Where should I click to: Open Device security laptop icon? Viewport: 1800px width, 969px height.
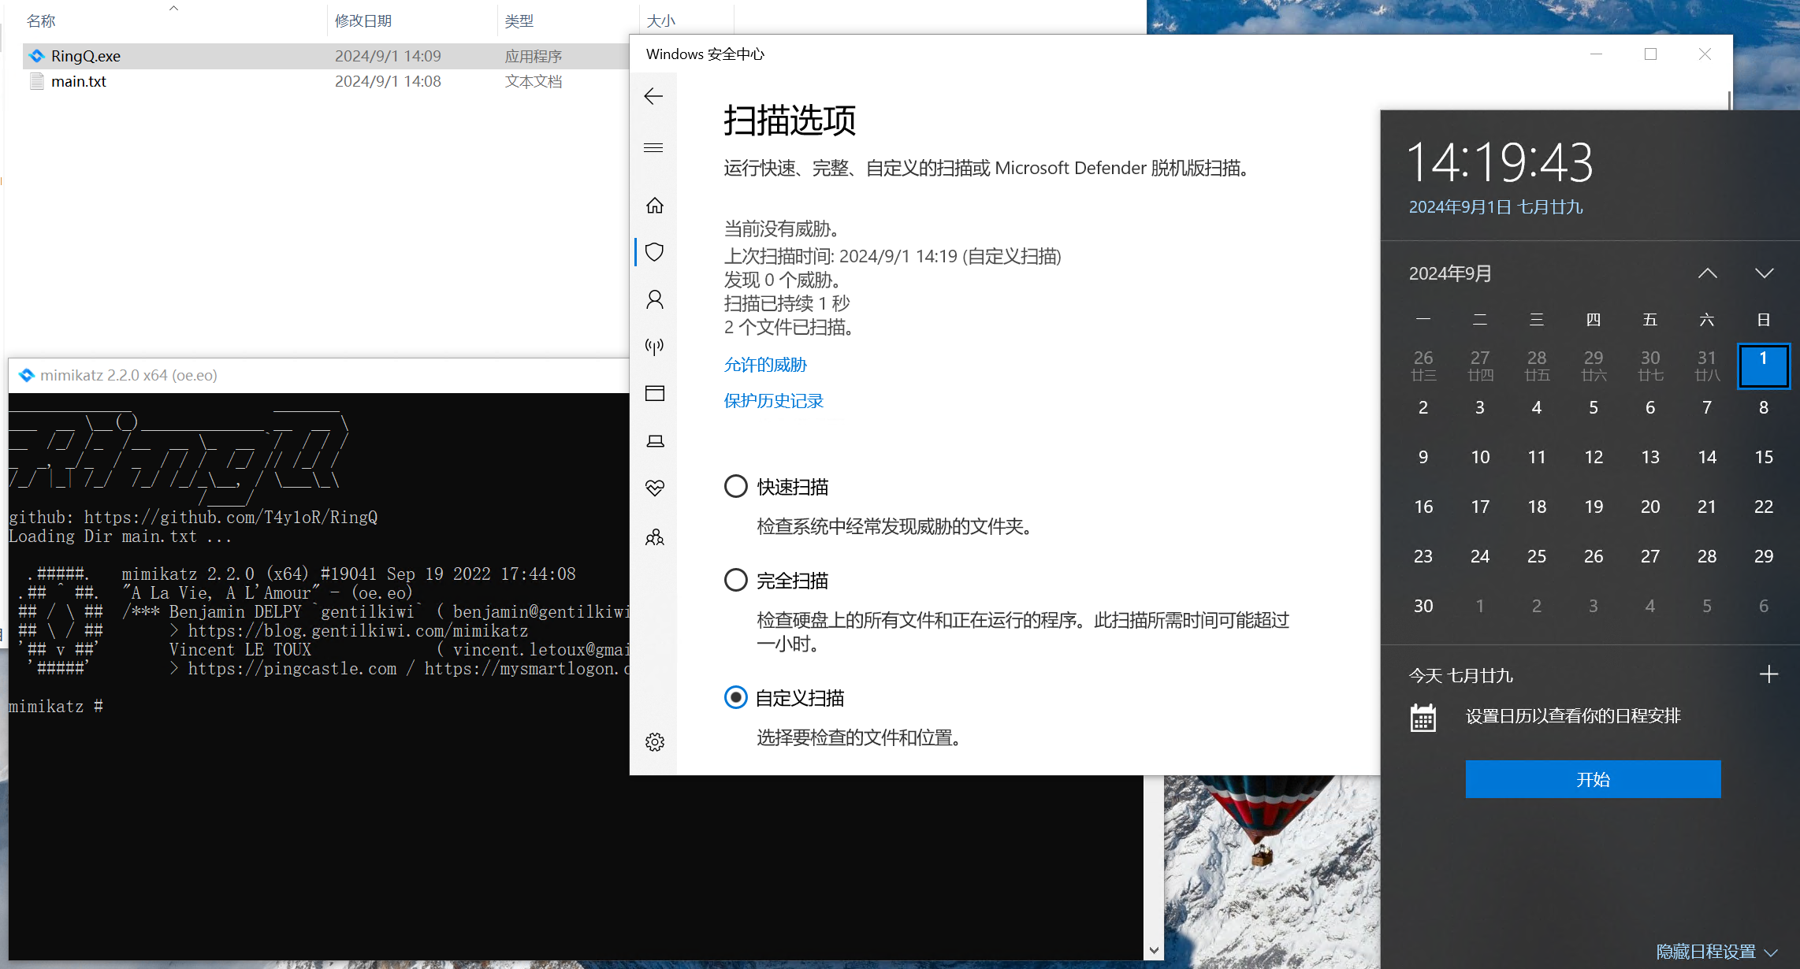click(x=654, y=441)
